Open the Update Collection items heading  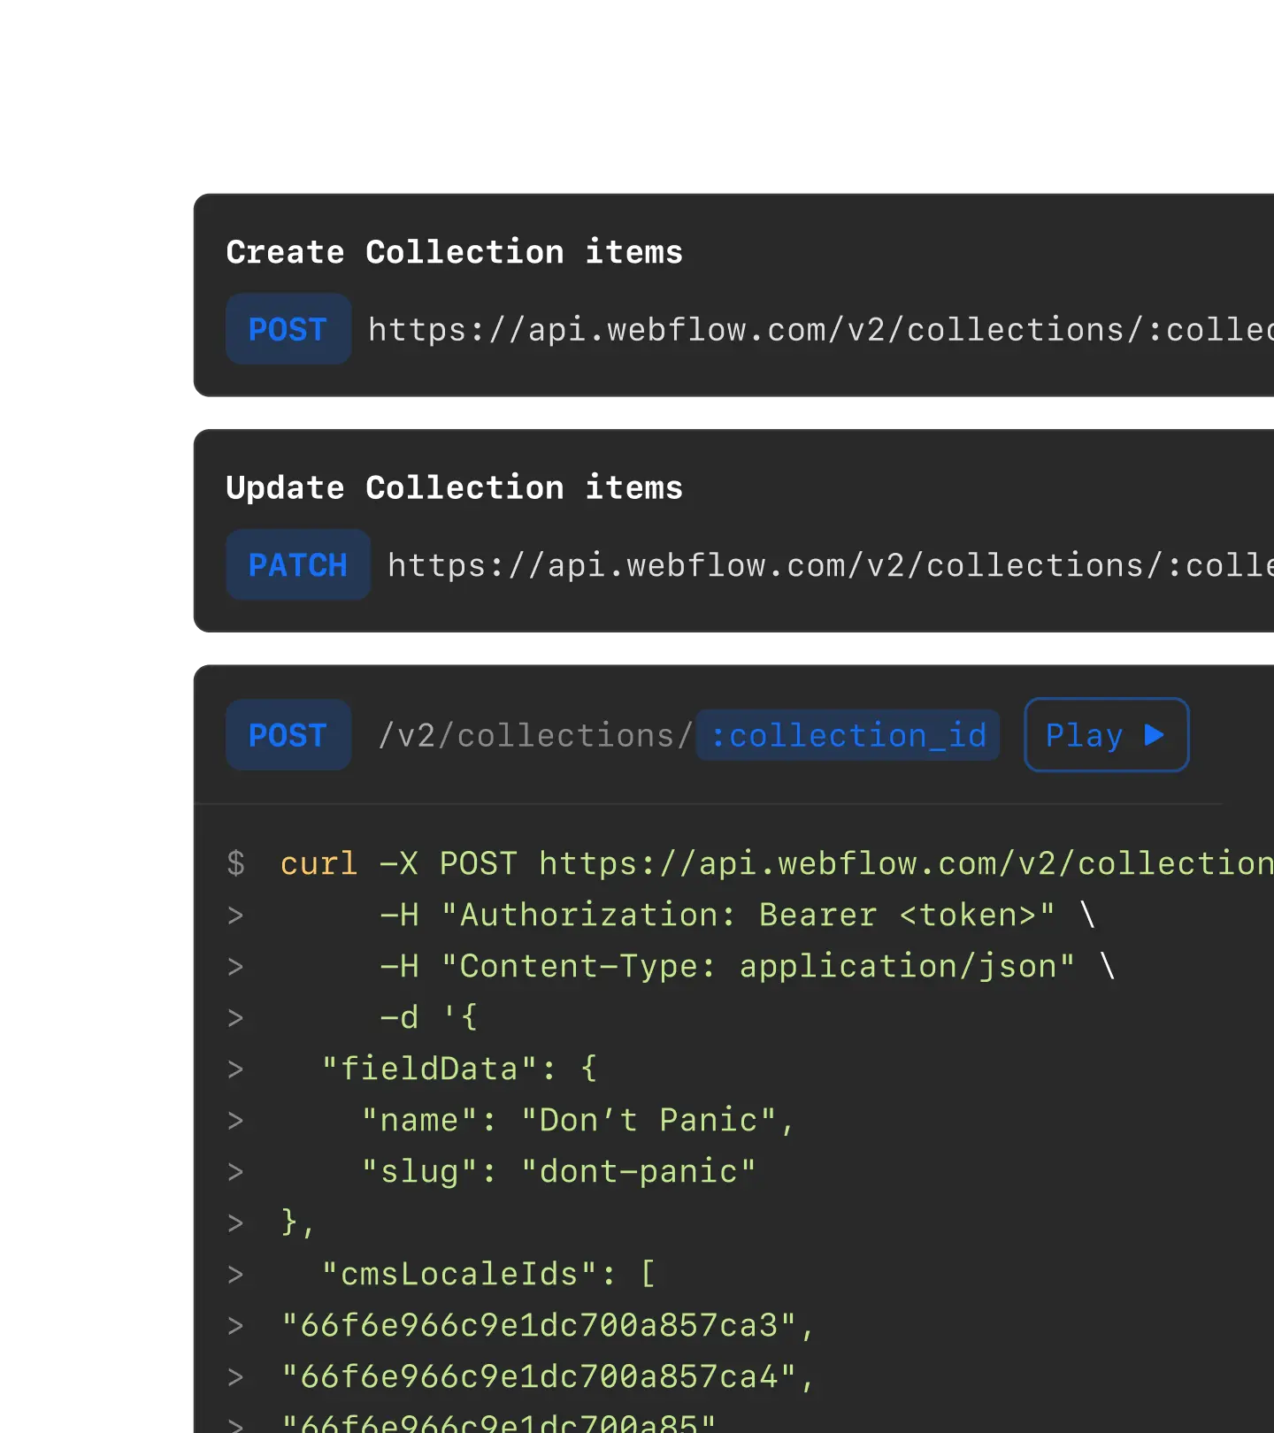(454, 487)
